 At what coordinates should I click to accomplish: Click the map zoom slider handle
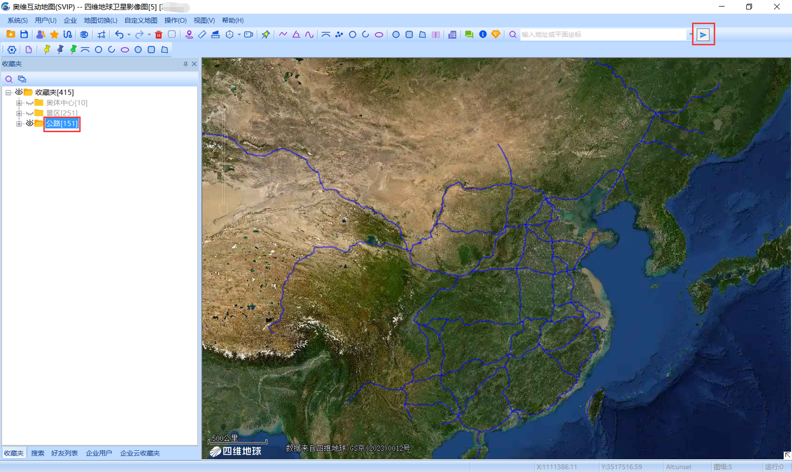pyautogui.click(x=223, y=208)
